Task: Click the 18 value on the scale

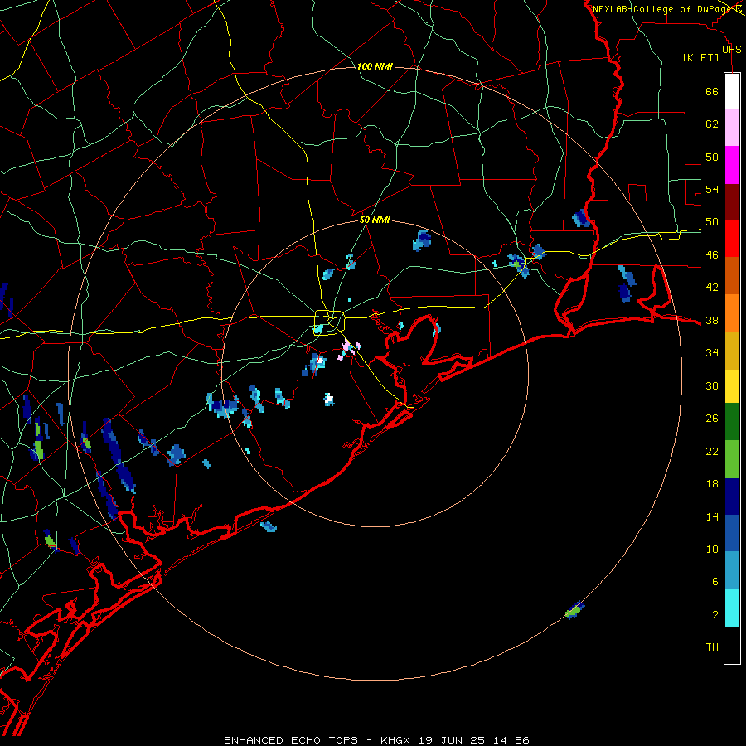Action: pyautogui.click(x=712, y=484)
